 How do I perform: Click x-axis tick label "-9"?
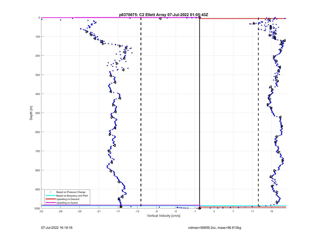[156, 211]
